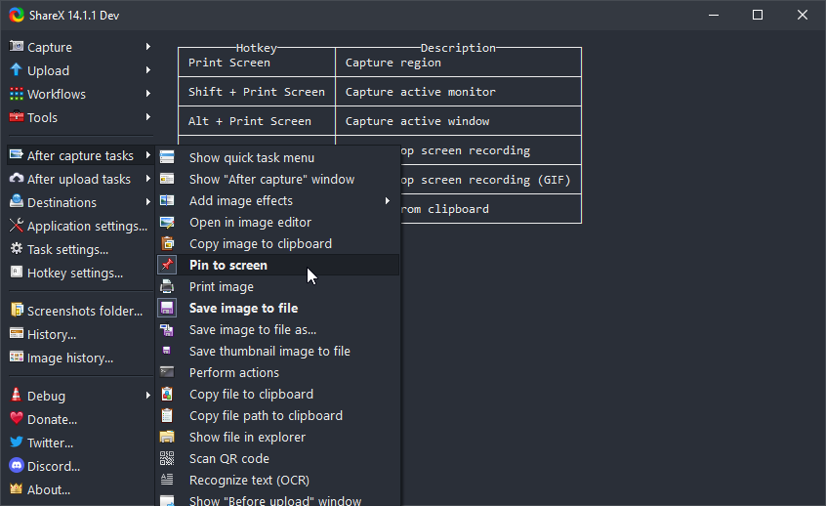Click the Upload arrow icon

tap(17, 69)
